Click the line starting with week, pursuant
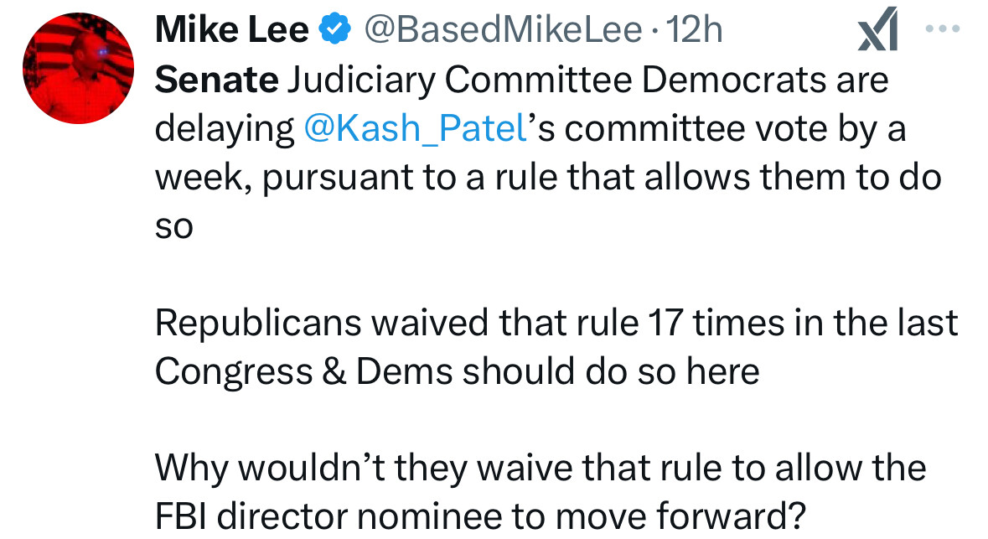This screenshot has height=539, width=988. click(548, 179)
